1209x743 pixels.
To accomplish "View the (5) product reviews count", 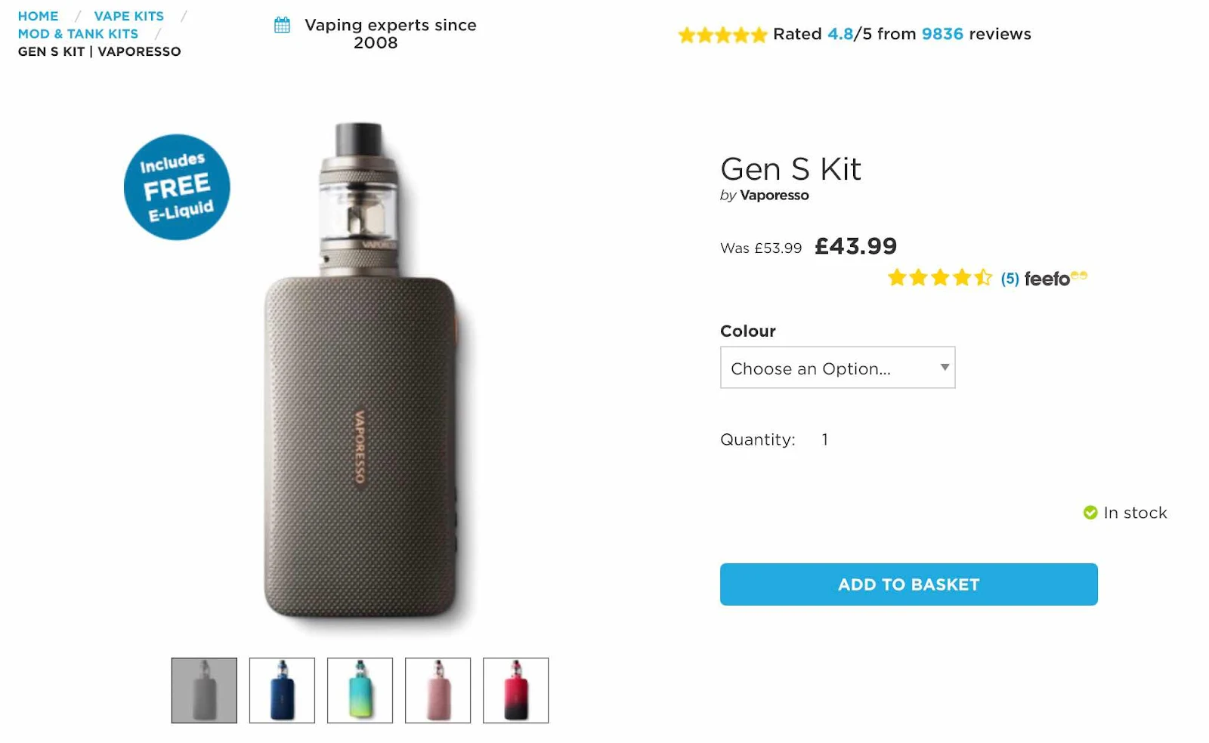I will [1010, 279].
